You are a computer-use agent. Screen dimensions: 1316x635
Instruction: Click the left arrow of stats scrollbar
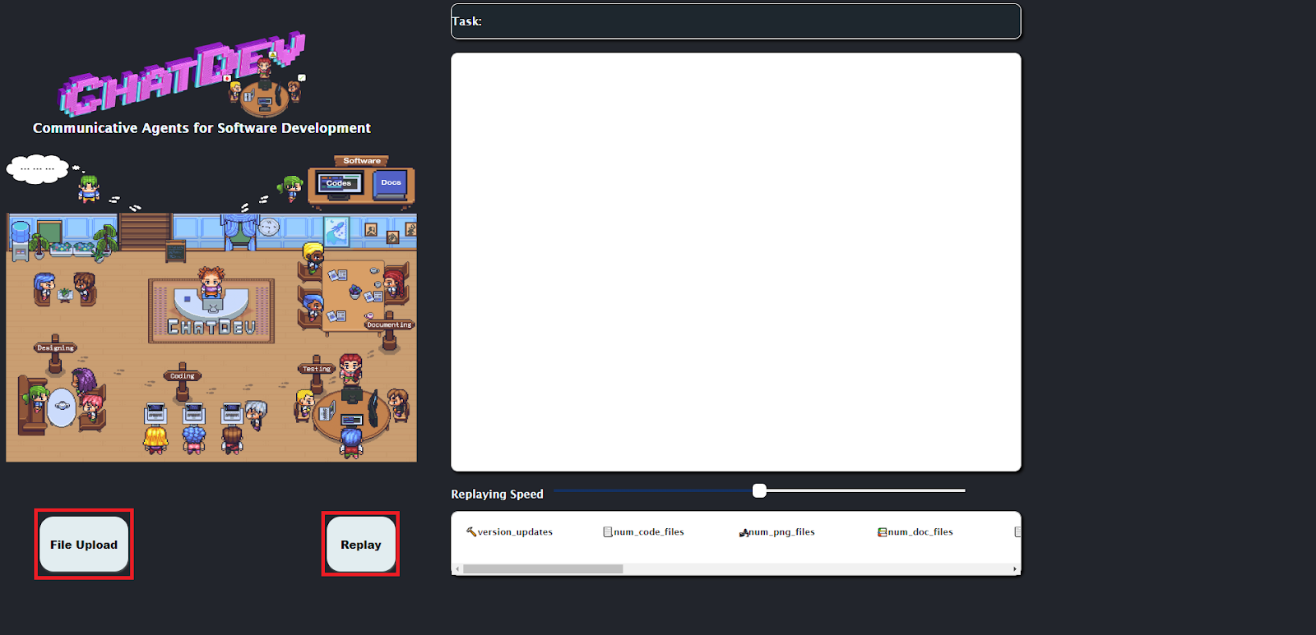(x=457, y=568)
